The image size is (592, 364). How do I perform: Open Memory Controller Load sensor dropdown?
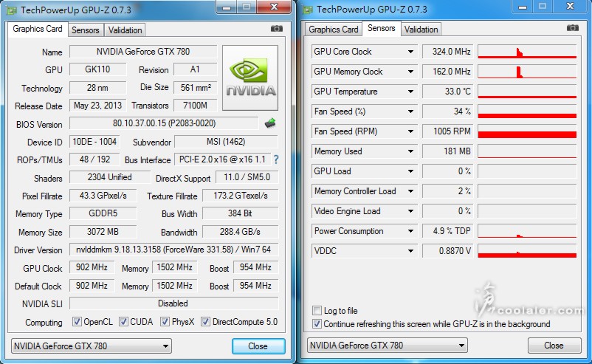point(410,191)
